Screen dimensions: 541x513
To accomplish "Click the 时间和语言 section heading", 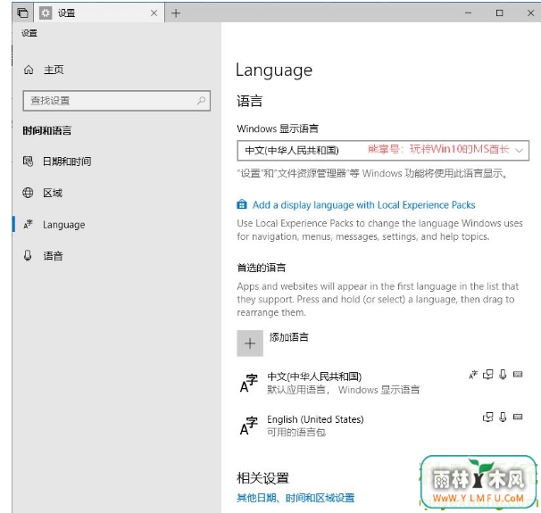I will 47,130.
